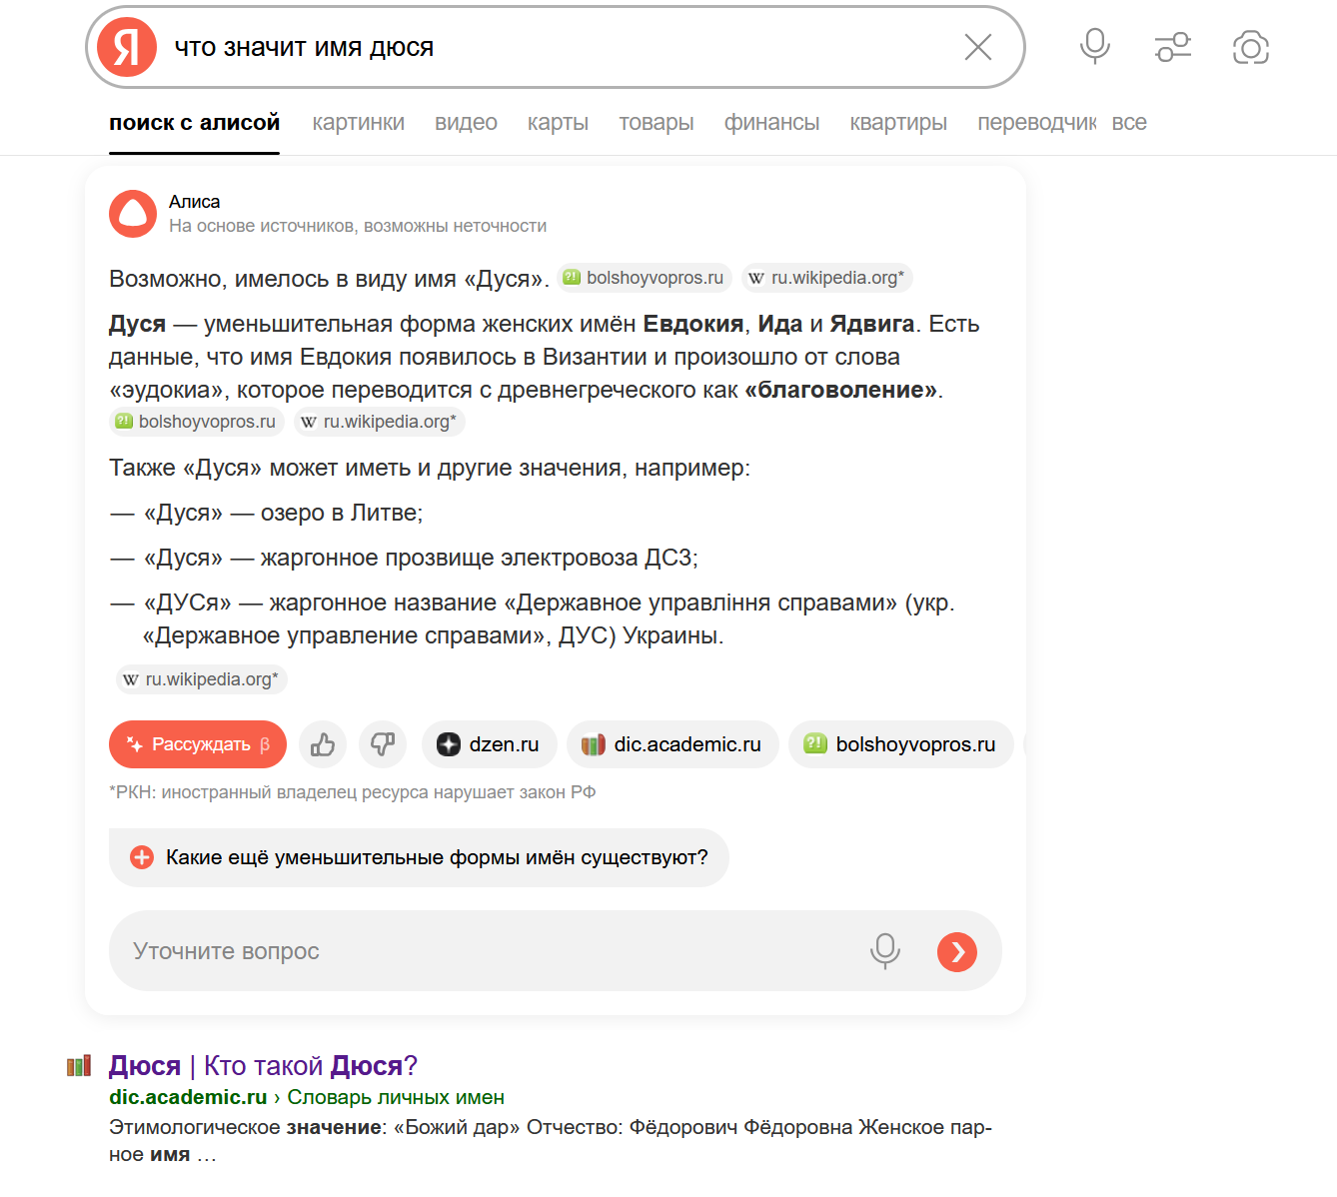The width and height of the screenshot is (1337, 1197).
Task: Open ru.wikipedia.org citation under the meanings list
Action: click(x=202, y=679)
